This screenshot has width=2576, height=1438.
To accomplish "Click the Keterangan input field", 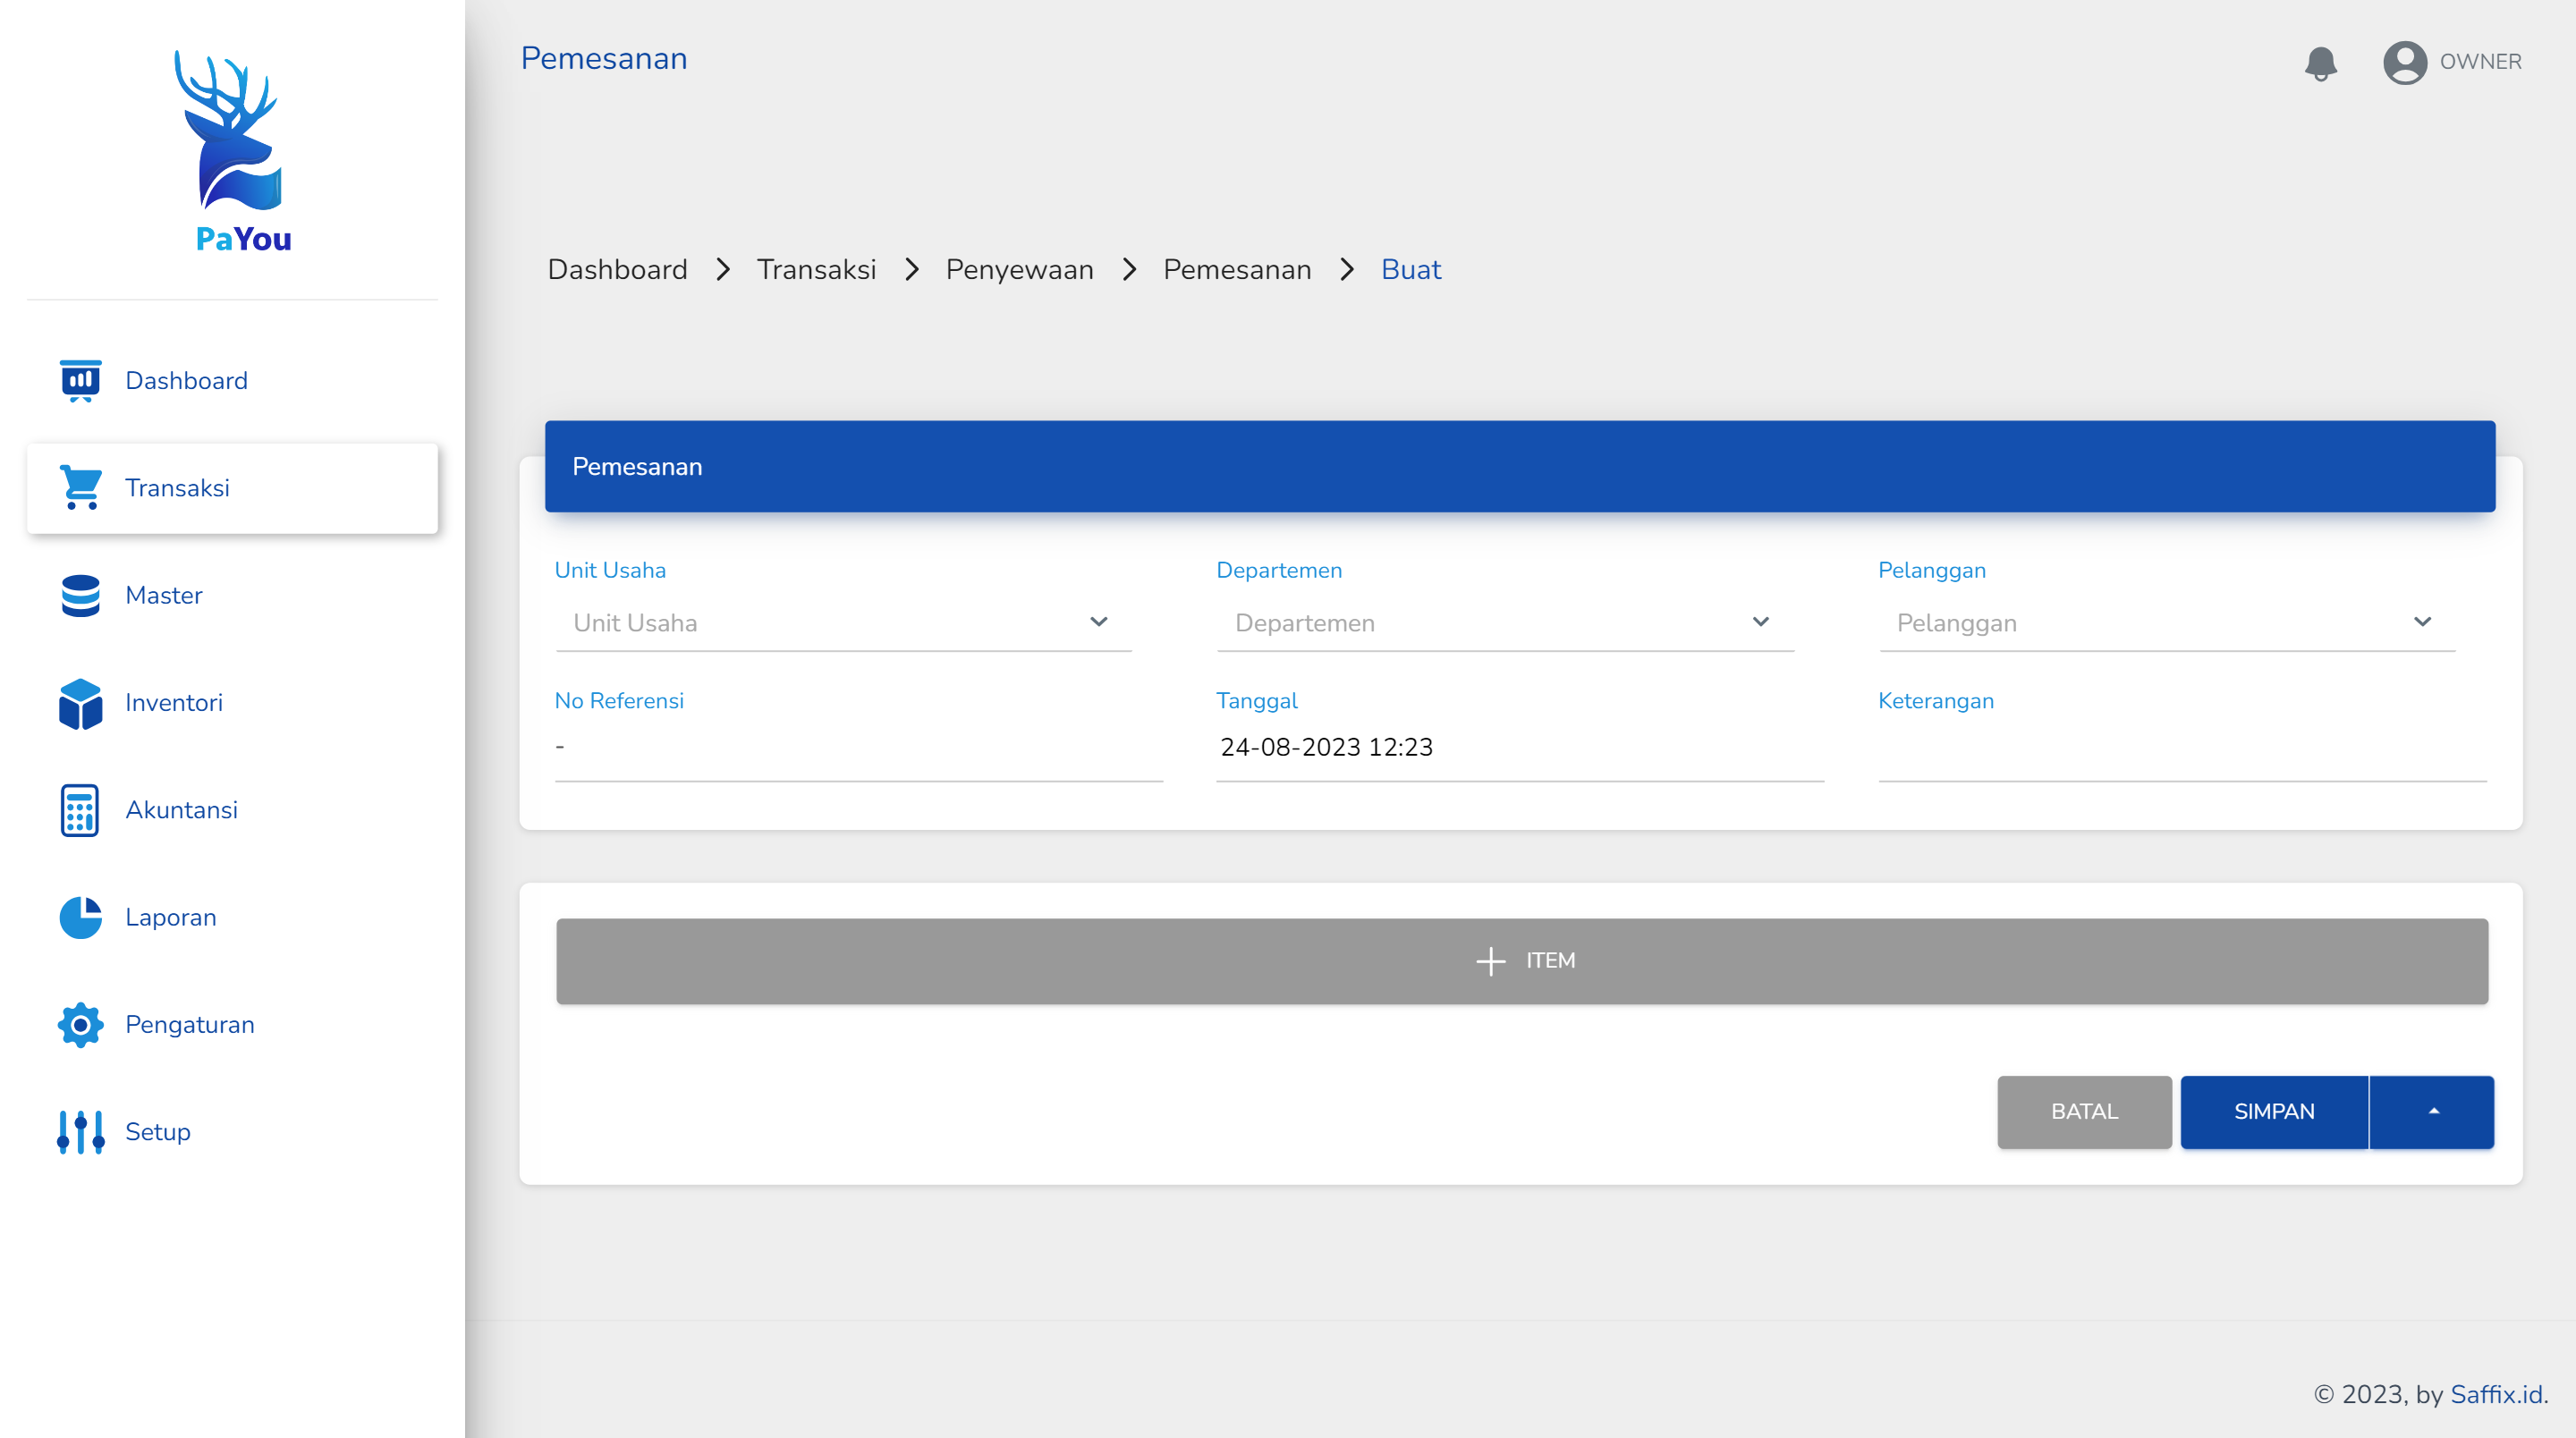I will (2182, 749).
